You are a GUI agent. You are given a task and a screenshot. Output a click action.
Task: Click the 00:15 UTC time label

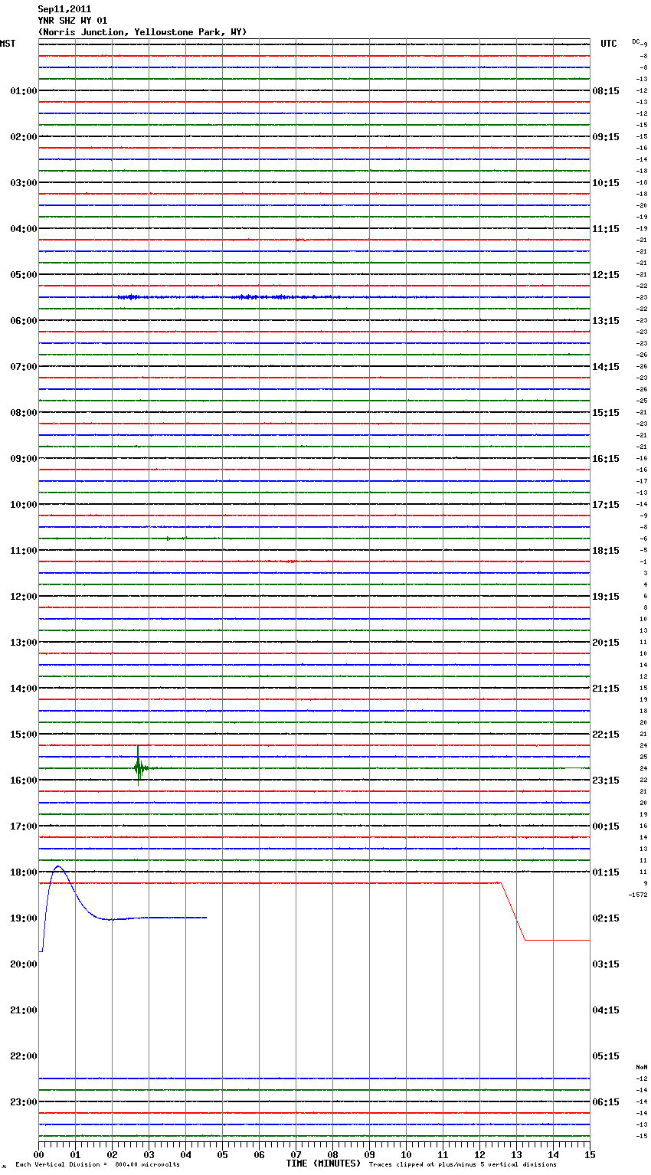(606, 826)
